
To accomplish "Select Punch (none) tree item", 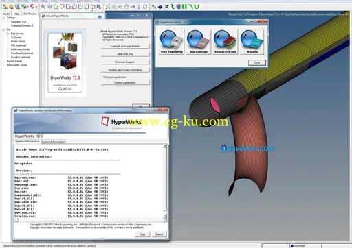I will click(x=14, y=61).
